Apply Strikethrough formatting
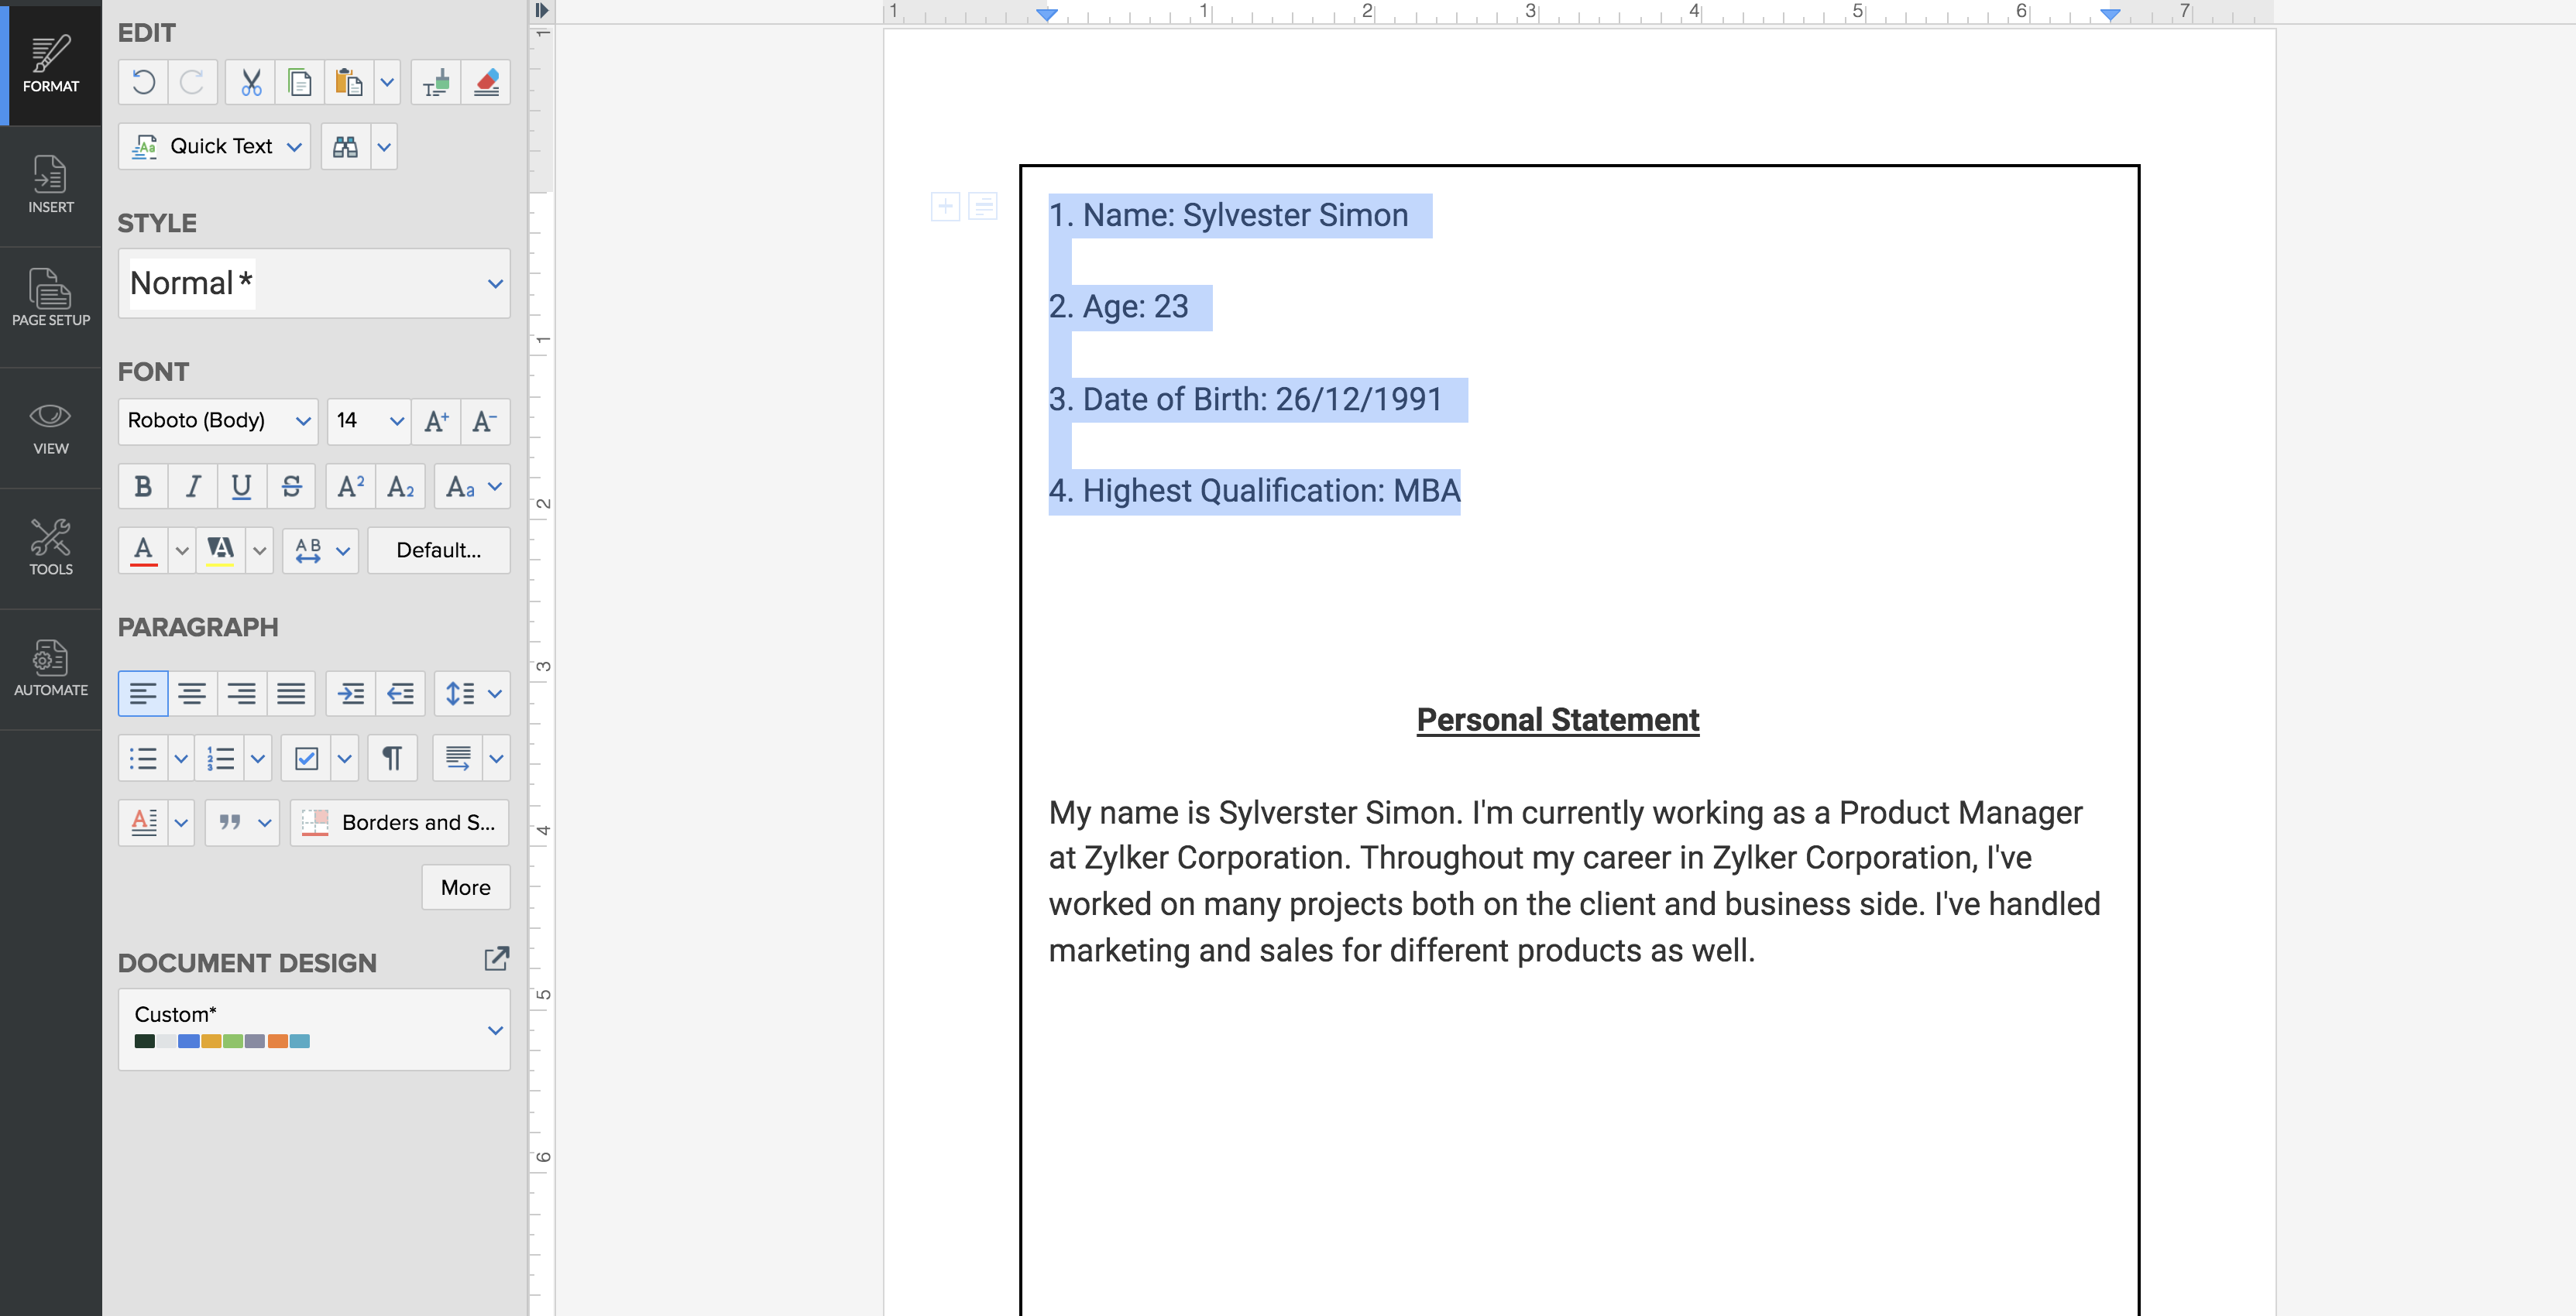Viewport: 2576px width, 1316px height. tap(291, 487)
